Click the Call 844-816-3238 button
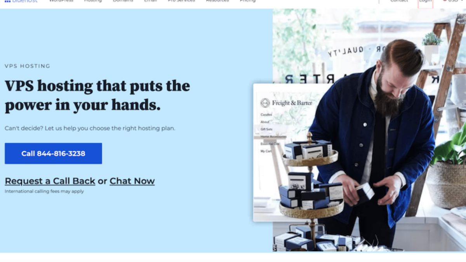 (53, 153)
